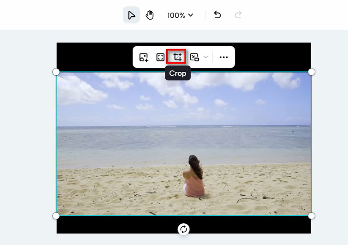This screenshot has height=245, width=348.
Task: Click the rotate handle below the image
Action: 184,229
